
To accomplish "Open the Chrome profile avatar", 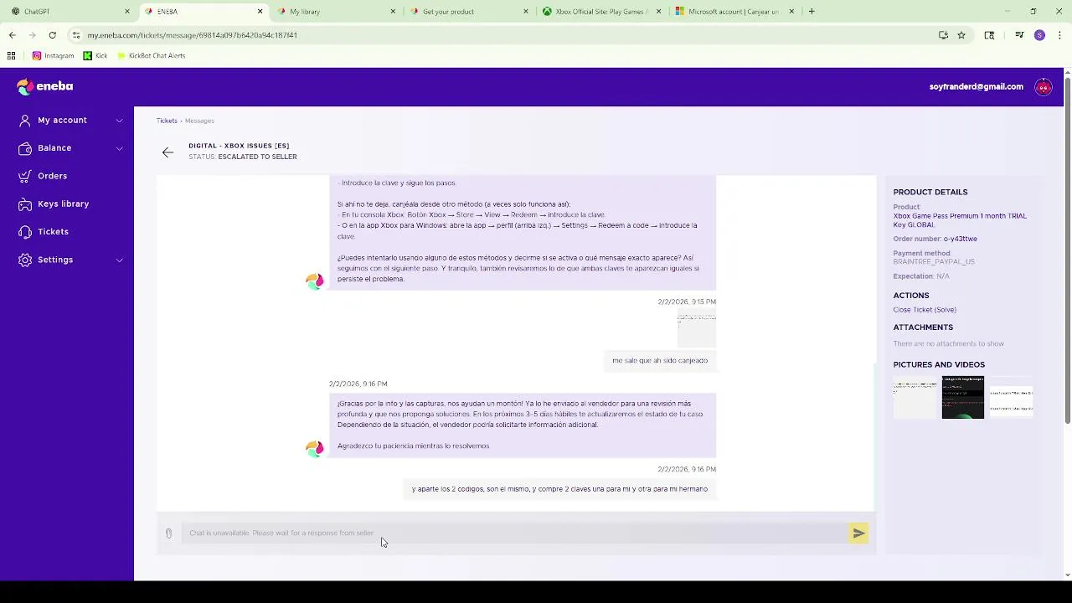I will pos(1039,35).
